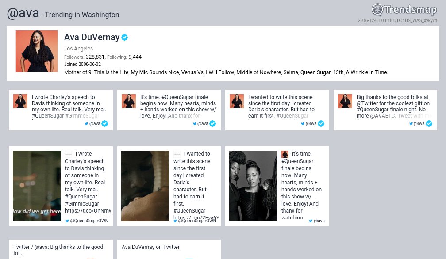Open the top-row 'I wanted to write this scene' tweet text
The height and width of the screenshot is (259, 446).
pos(281,107)
